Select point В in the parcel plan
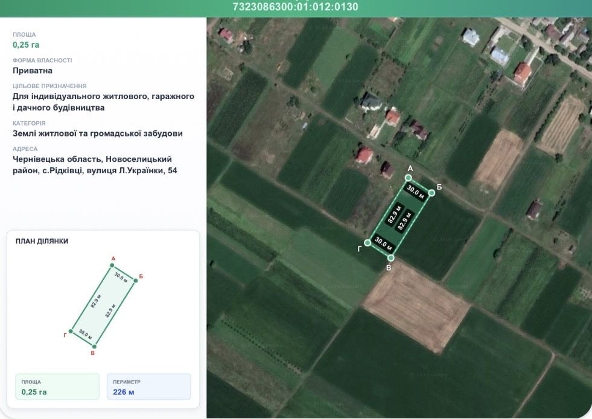The width and height of the screenshot is (592, 419). 94,347
